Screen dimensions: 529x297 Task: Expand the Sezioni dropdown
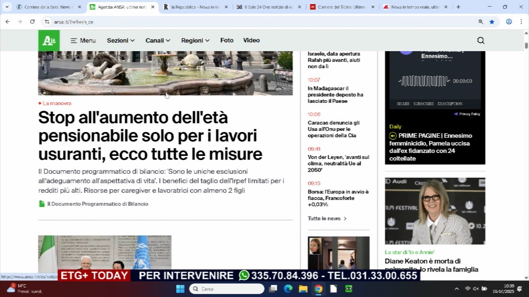click(121, 40)
